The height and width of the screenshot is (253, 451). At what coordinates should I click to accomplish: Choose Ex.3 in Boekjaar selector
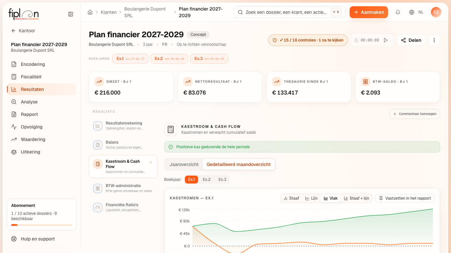(x=223, y=180)
